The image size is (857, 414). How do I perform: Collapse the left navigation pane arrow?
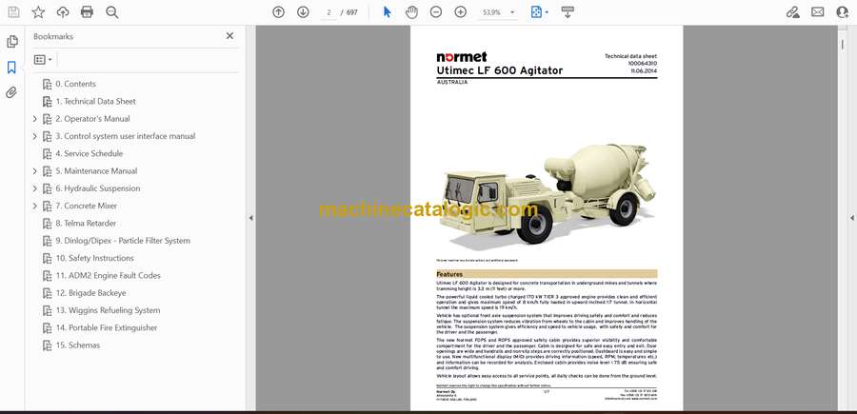(x=250, y=218)
